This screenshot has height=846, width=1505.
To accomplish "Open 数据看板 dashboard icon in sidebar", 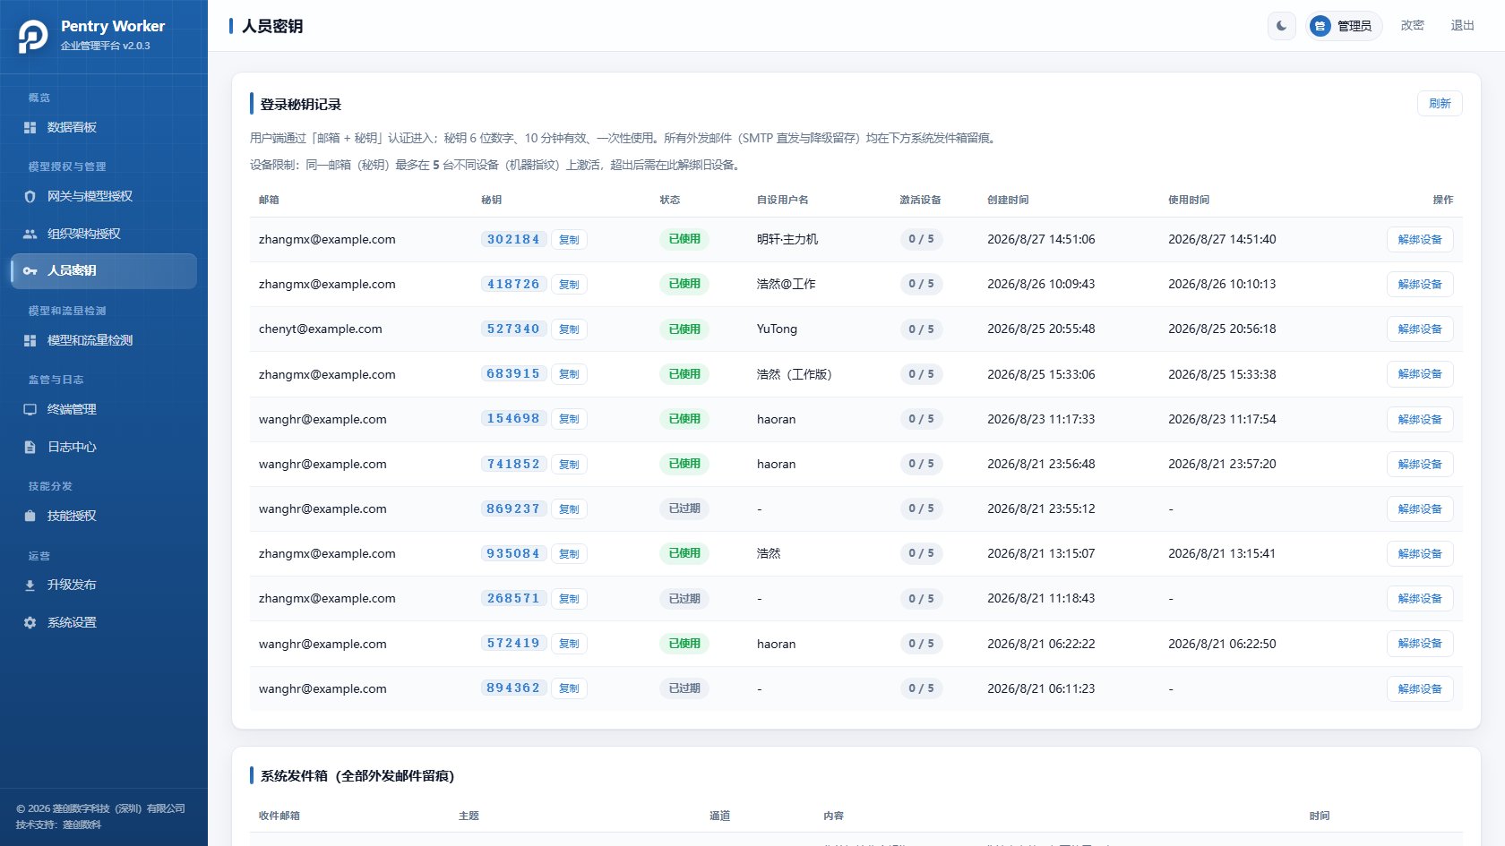I will tap(30, 127).
